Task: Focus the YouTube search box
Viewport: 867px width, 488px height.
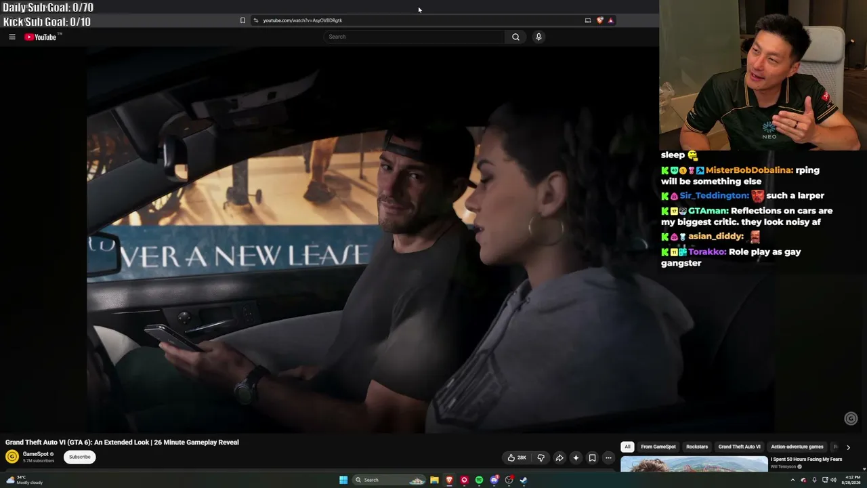Action: pos(415,37)
